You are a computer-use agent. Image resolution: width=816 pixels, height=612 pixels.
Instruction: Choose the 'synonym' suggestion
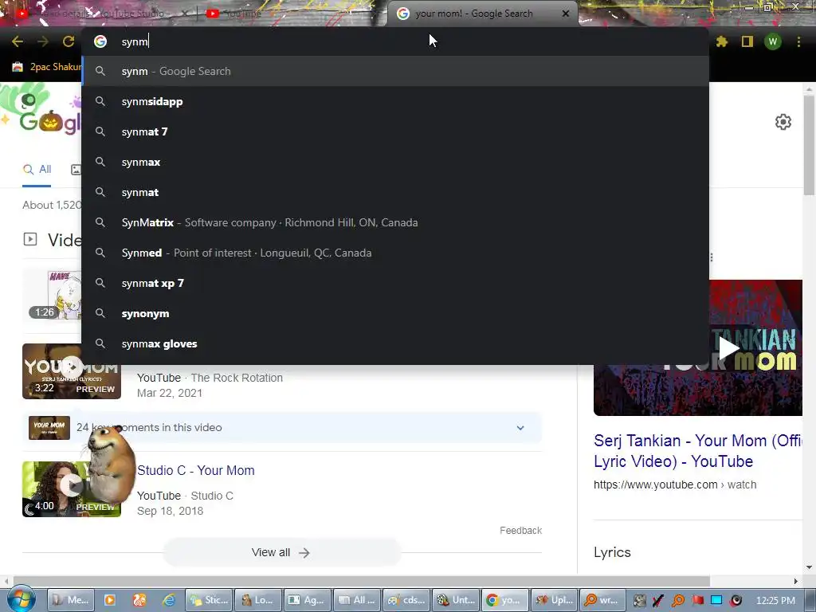click(395, 313)
